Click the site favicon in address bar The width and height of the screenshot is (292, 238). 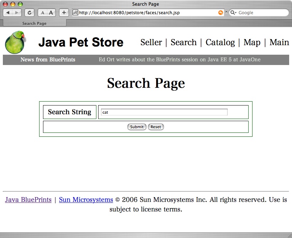tap(75, 13)
